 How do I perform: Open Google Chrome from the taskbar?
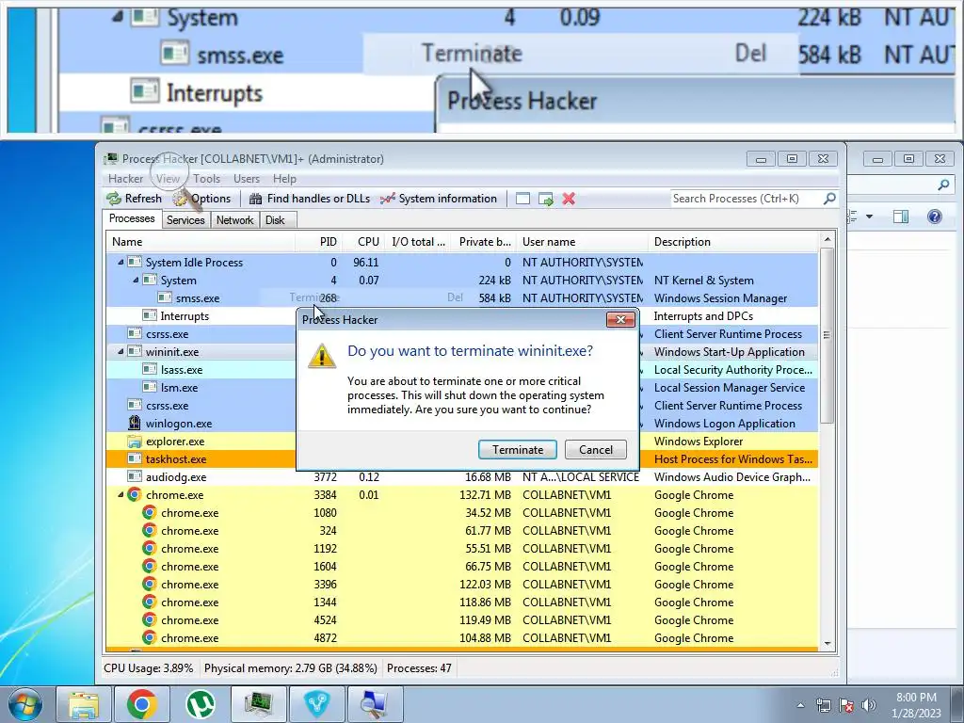point(142,704)
